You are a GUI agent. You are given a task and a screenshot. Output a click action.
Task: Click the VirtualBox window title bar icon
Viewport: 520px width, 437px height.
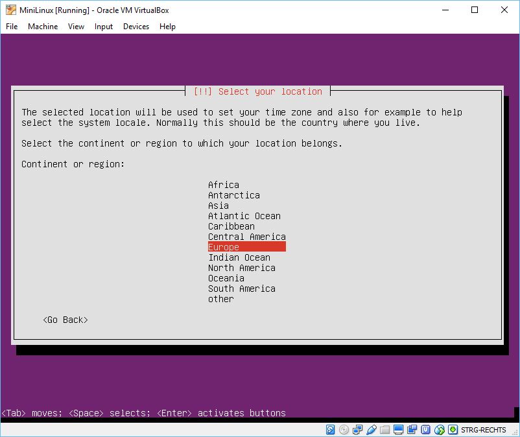11,10
